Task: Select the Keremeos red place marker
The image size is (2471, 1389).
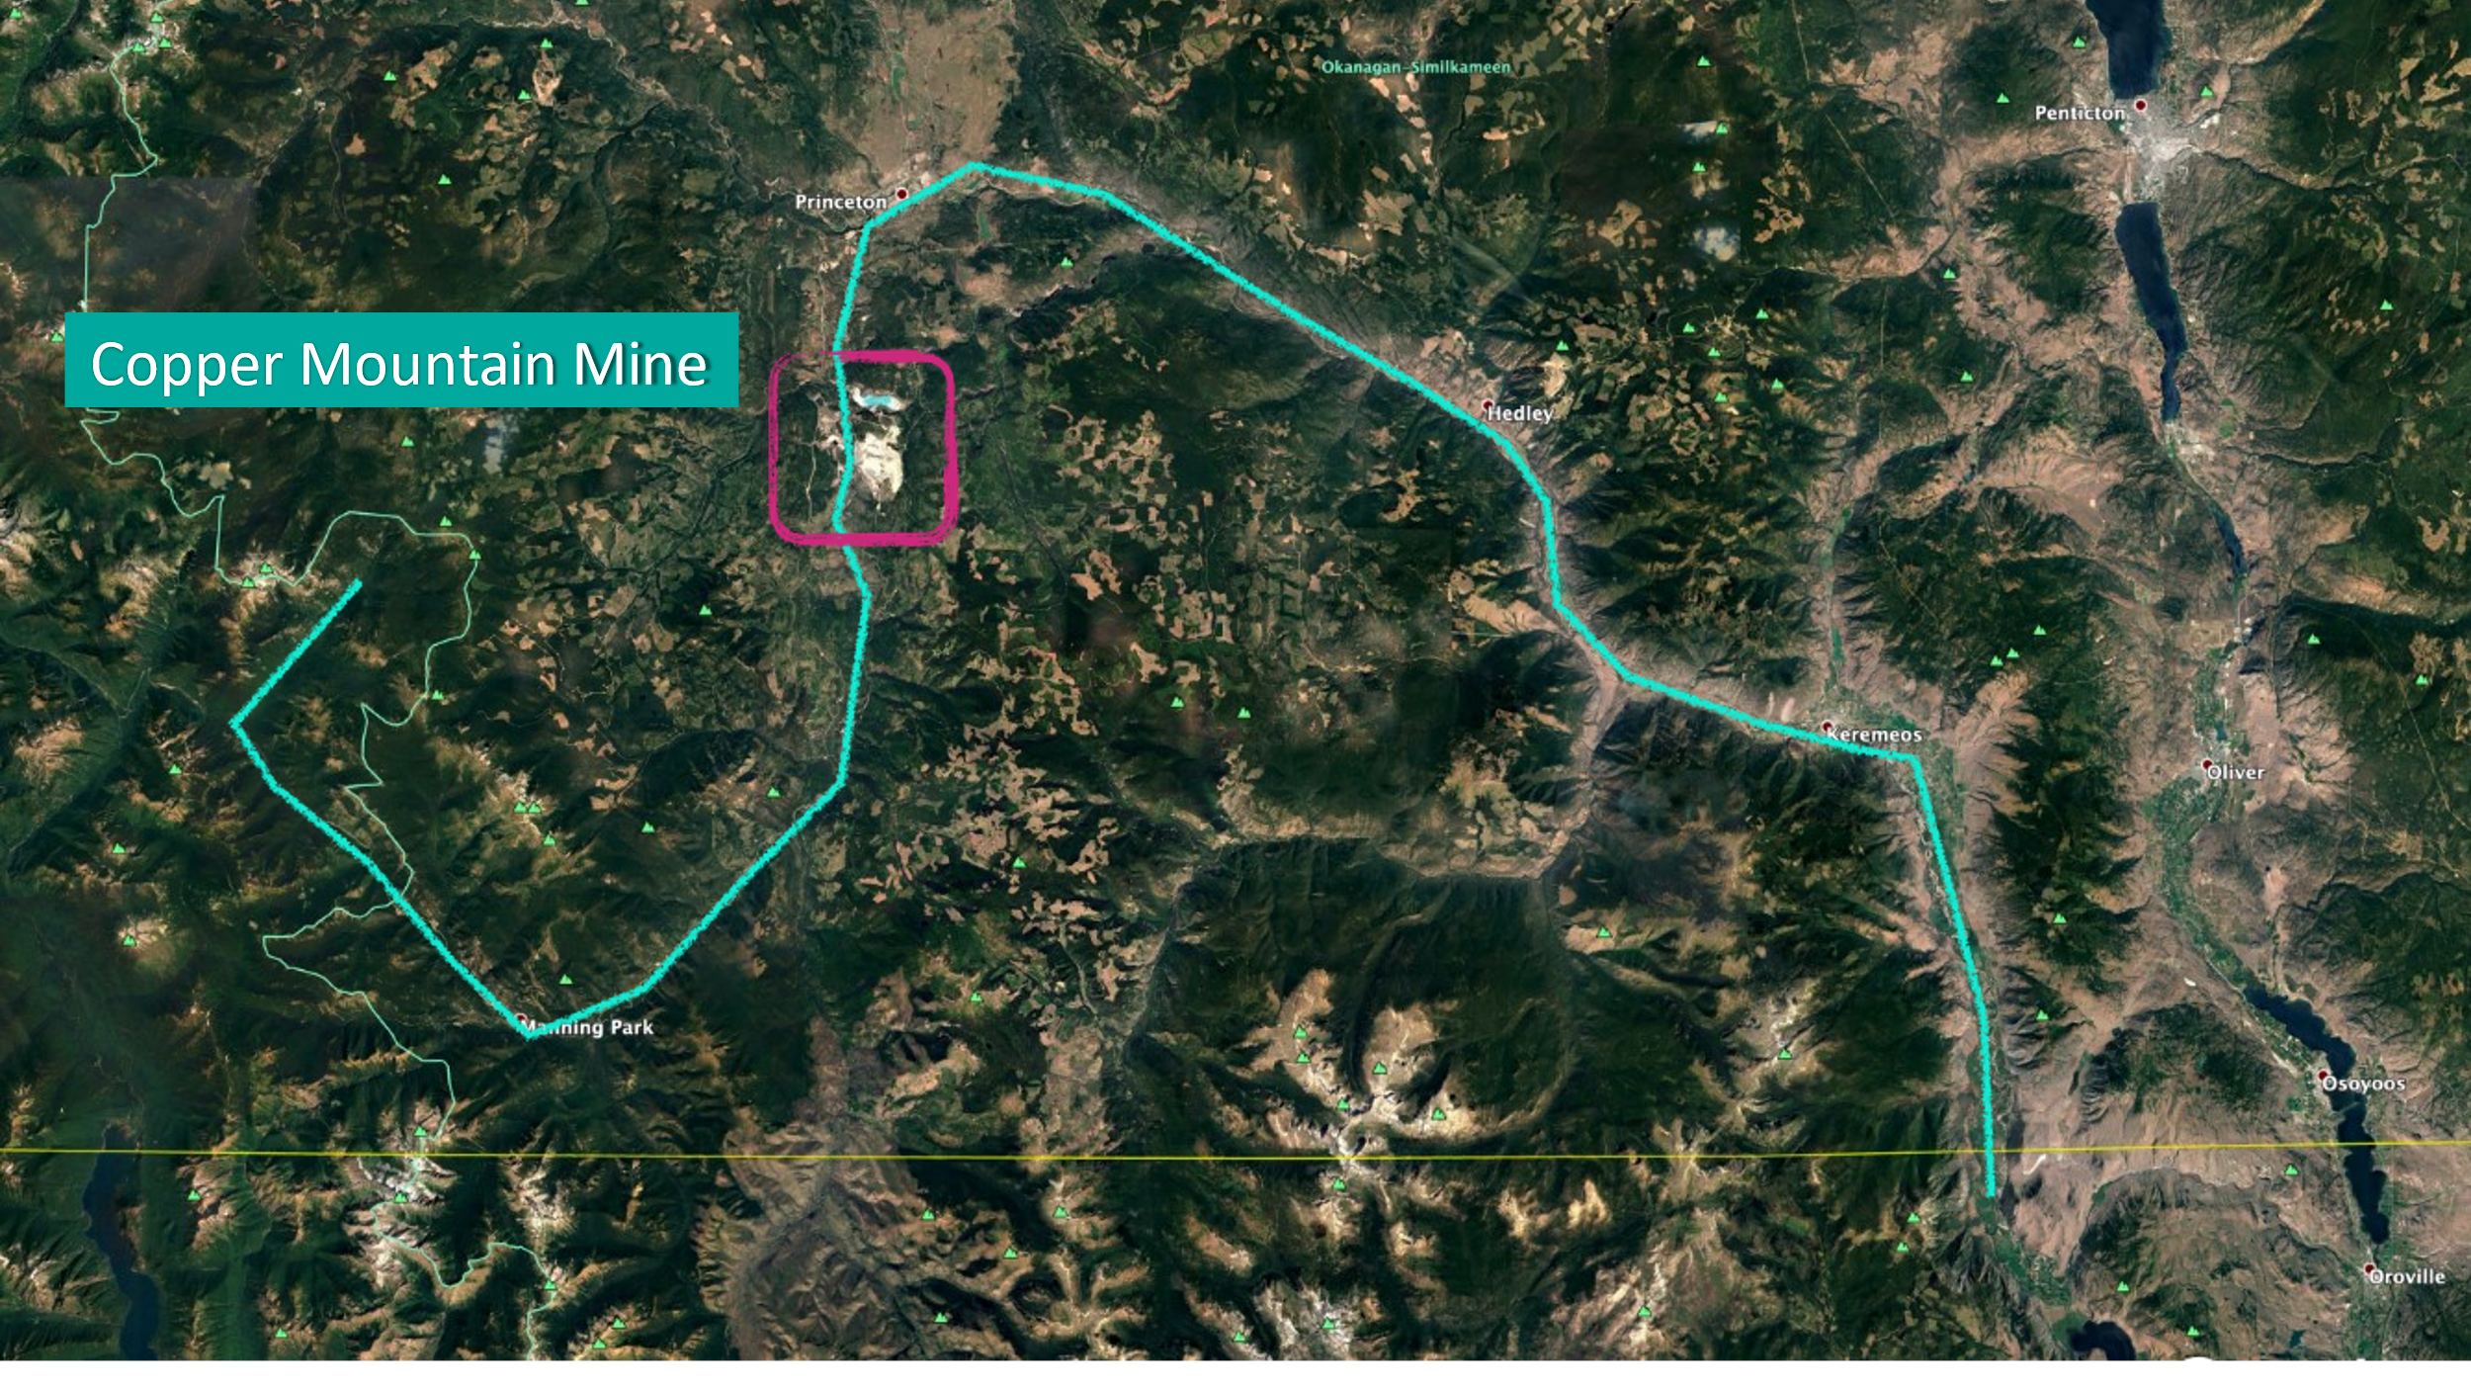Action: click(1829, 727)
